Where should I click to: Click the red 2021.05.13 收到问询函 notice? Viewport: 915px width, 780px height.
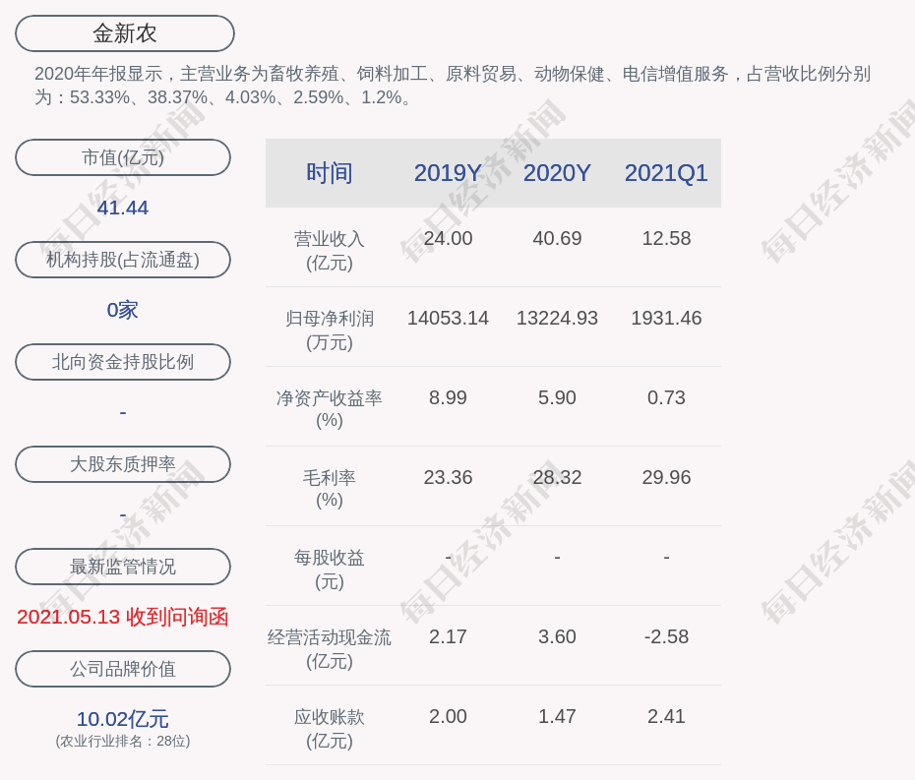(123, 617)
